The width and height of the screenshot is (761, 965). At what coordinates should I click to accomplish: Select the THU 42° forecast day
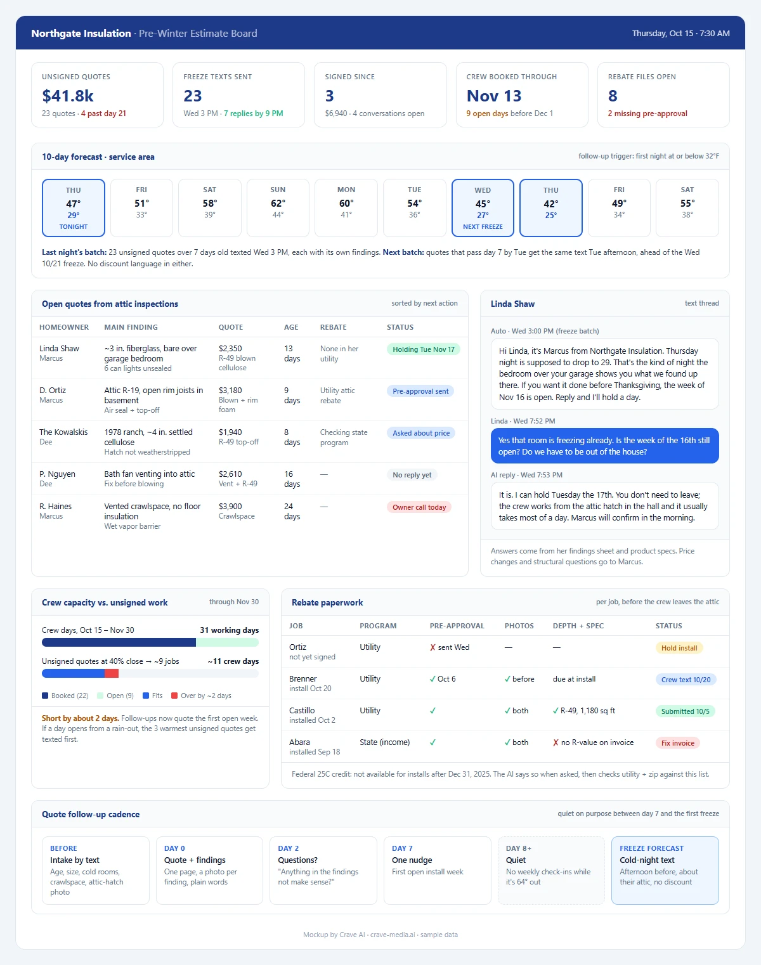(551, 208)
